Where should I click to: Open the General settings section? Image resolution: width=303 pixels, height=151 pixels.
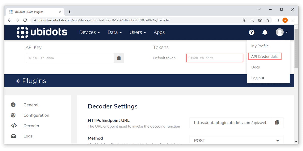(31, 105)
